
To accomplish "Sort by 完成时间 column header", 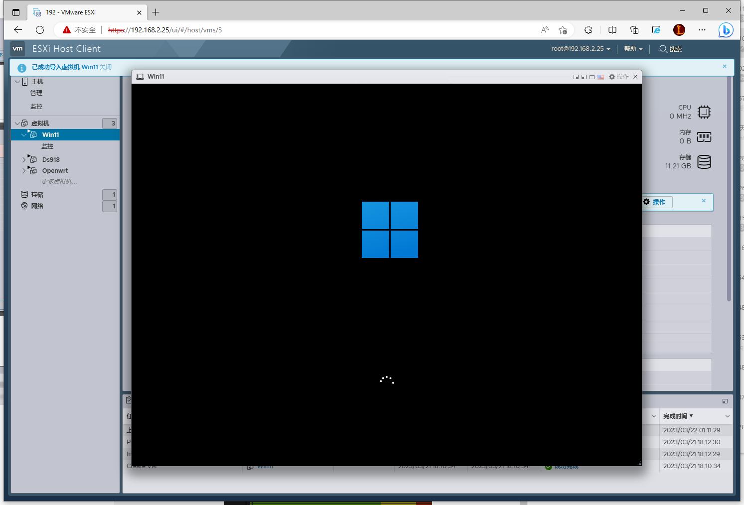I will click(675, 416).
